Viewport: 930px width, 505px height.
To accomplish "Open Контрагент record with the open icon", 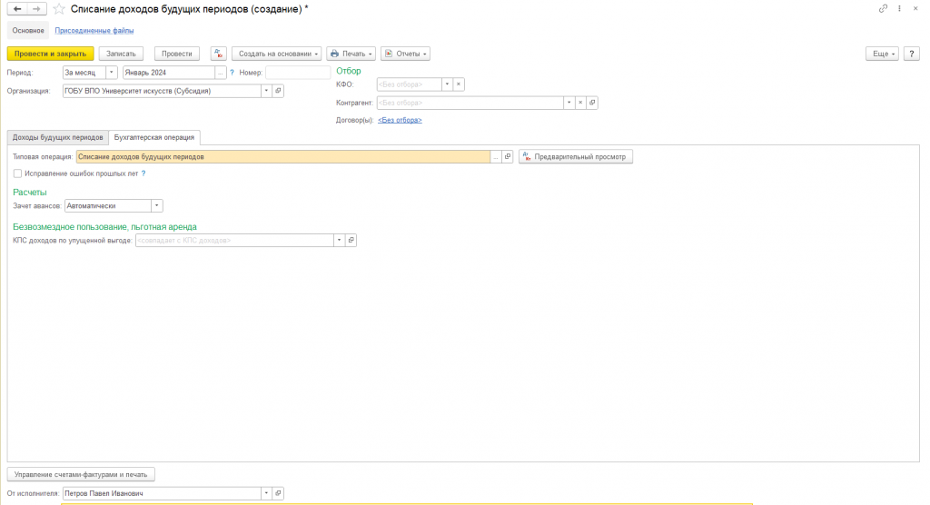I will (592, 103).
